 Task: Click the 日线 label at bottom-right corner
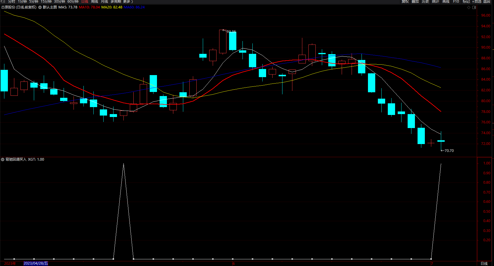pos(484,263)
